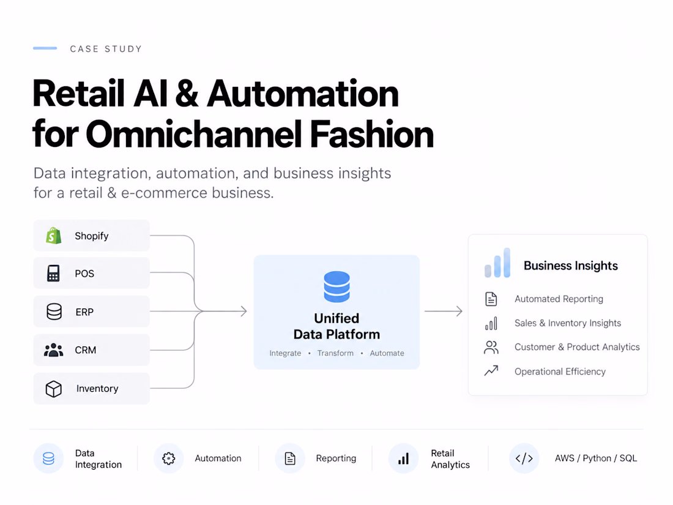Select the POS calculator icon
673x505 pixels.
click(x=53, y=273)
